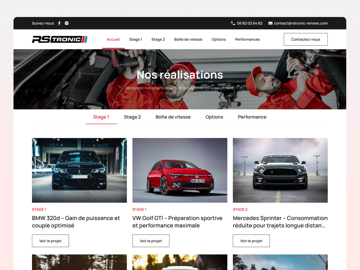Email contact@rstronic-rennes.com
This screenshot has height=270, width=360.
pyautogui.click(x=301, y=23)
